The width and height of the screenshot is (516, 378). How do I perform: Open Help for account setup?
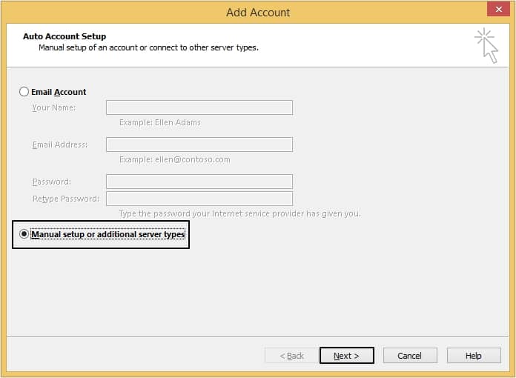[x=474, y=356]
